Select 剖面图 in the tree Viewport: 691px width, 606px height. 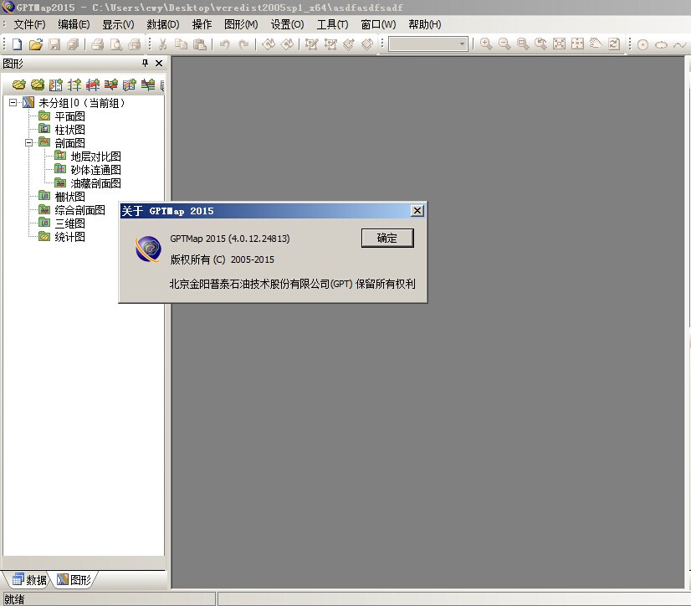coord(69,143)
